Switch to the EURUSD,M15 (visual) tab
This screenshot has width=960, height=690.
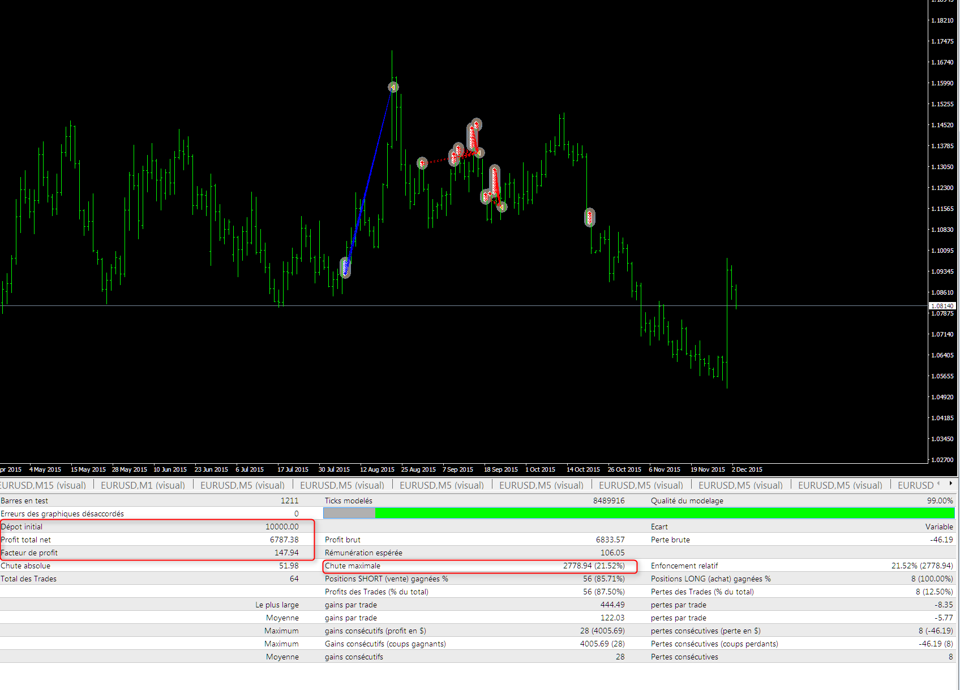click(43, 485)
